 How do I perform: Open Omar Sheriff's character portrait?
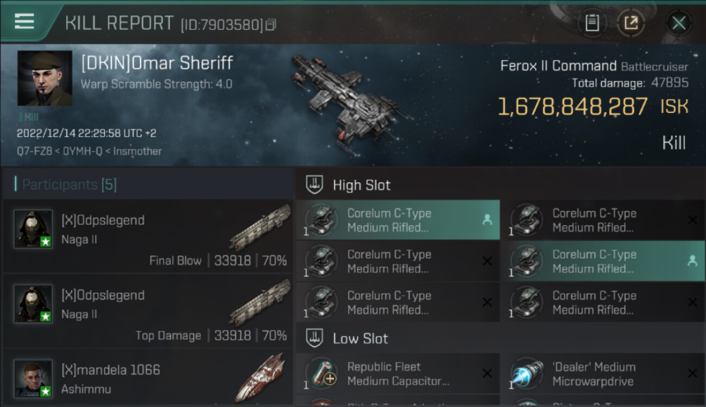45,78
